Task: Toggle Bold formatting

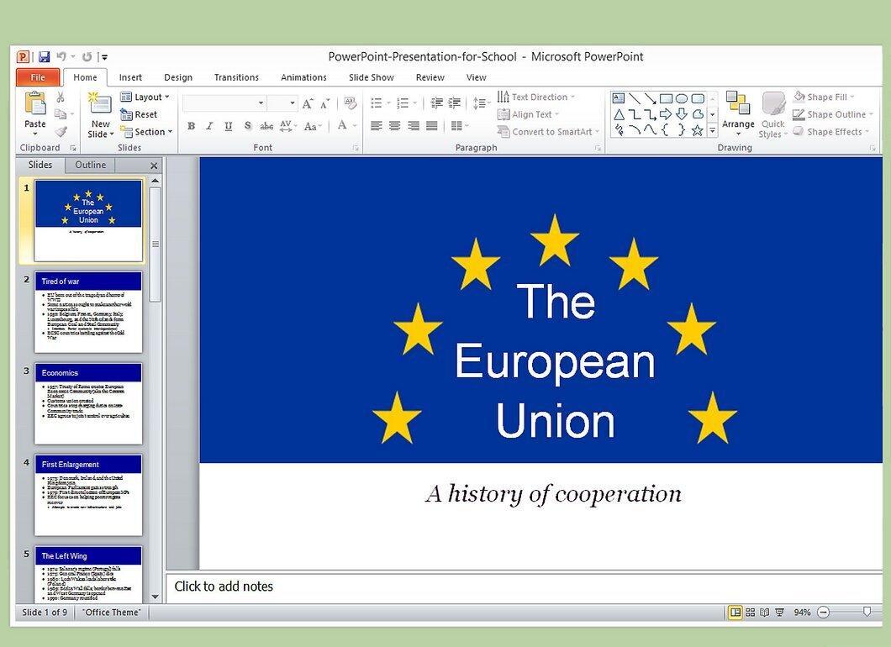Action: coord(191,126)
